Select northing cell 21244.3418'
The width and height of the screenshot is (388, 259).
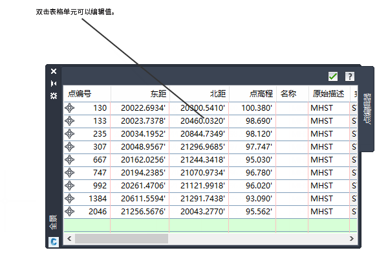coord(199,160)
